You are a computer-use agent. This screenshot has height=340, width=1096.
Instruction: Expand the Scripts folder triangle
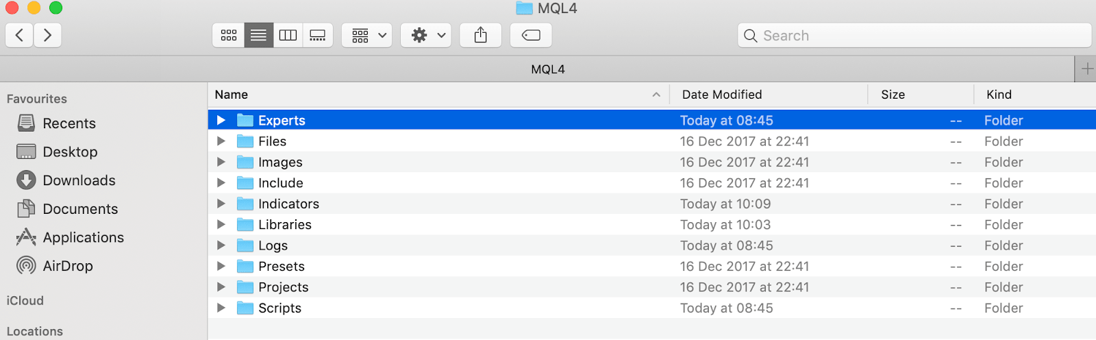pyautogui.click(x=221, y=308)
